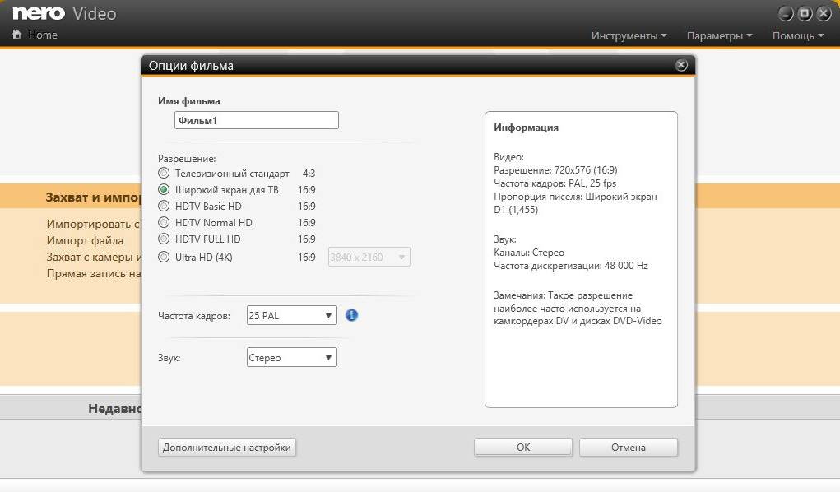Screen dimensions: 840x492
Task: Open the Параметры menu
Action: coord(719,35)
